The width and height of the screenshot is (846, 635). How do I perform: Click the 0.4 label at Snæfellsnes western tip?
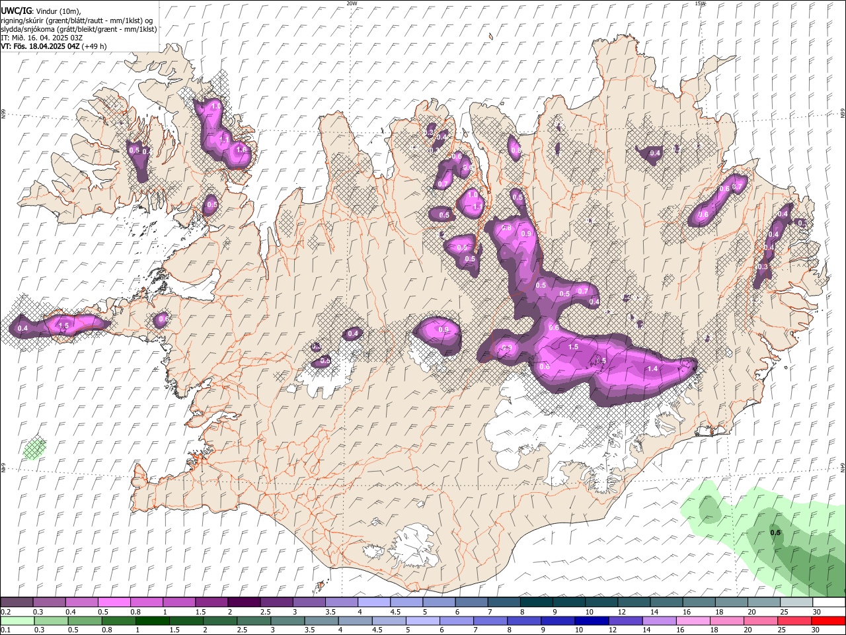pyautogui.click(x=22, y=328)
